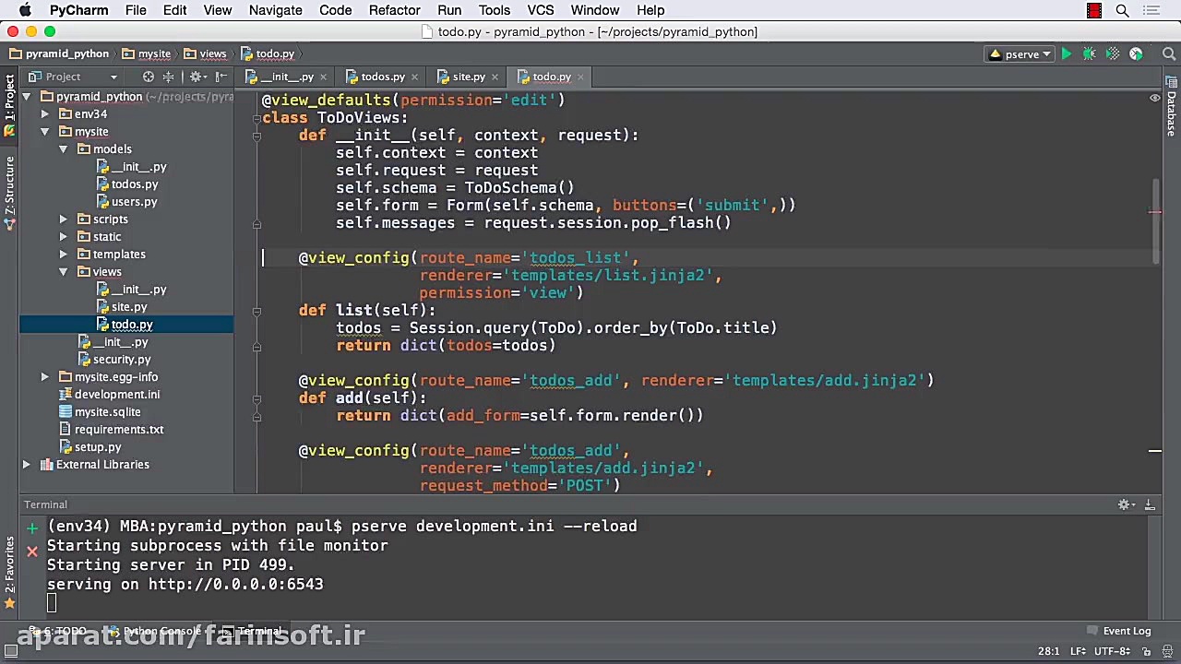
Task: Select mysite.sqlite in project tree
Action: (x=108, y=412)
